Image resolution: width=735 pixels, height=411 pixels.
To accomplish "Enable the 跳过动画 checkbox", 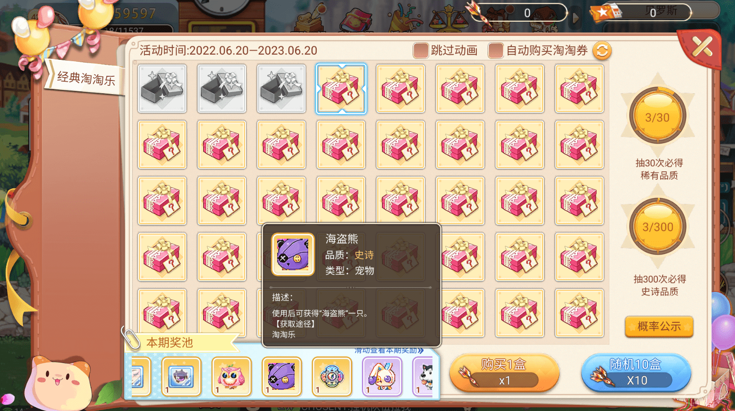I will pos(421,50).
